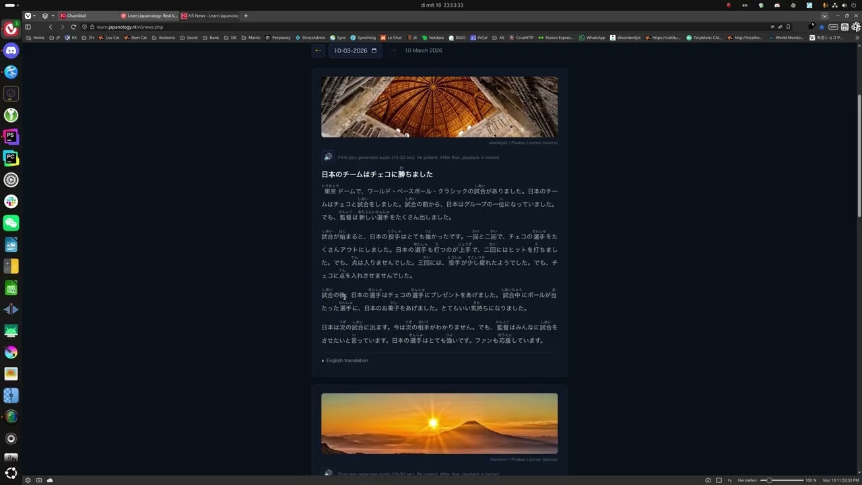Go back in browser history

point(51,27)
